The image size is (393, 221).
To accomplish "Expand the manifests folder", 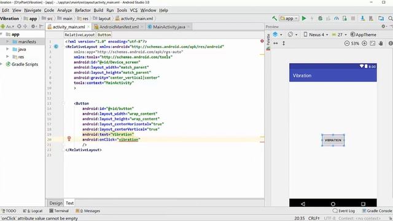I will 7,42.
